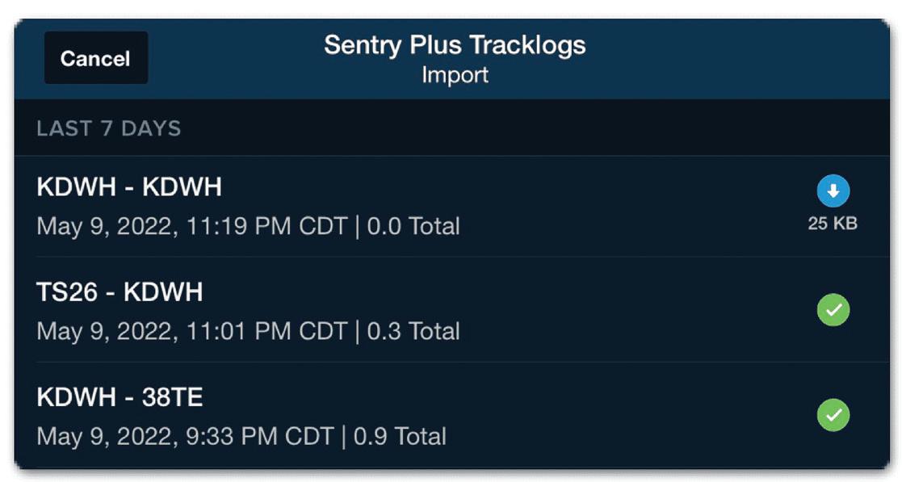Click the Import subtitle in the header

click(455, 75)
